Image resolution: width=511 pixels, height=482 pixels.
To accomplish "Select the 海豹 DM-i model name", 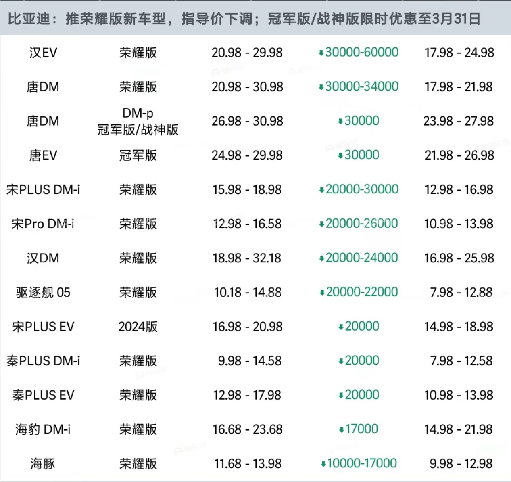I will (x=43, y=430).
